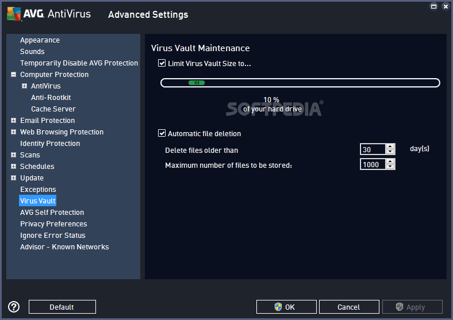The width and height of the screenshot is (453, 320).
Task: Close the Advanced Settings window
Action: pyautogui.click(x=446, y=6)
